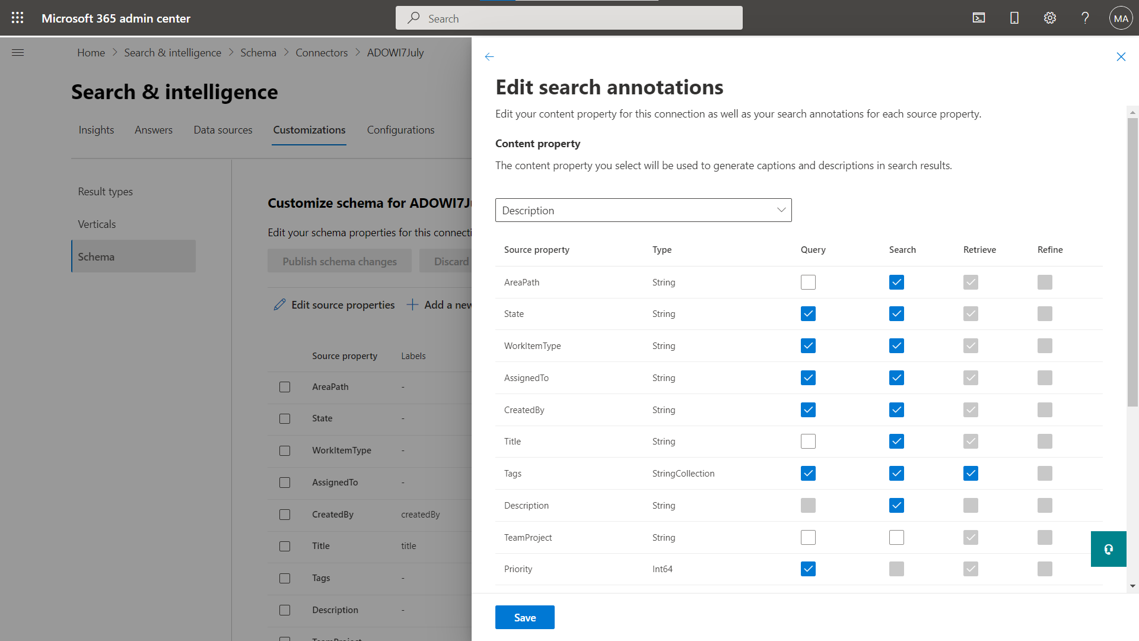Screen dimensions: 1139x641
Task: Click the Settings gear icon
Action: coord(1050,17)
